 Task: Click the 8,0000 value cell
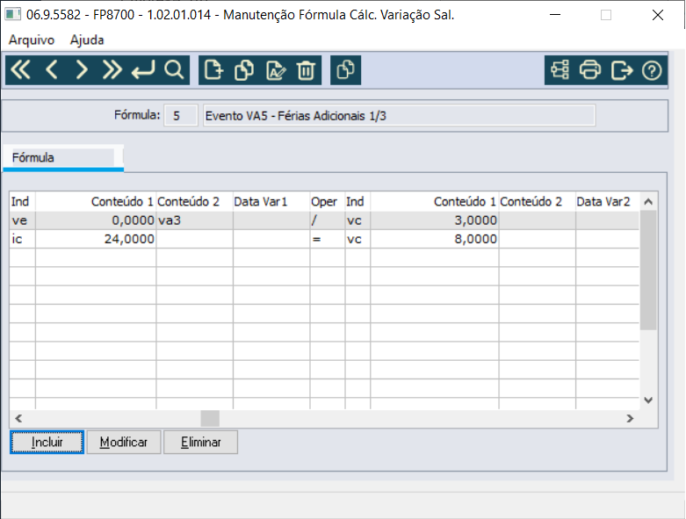point(435,239)
